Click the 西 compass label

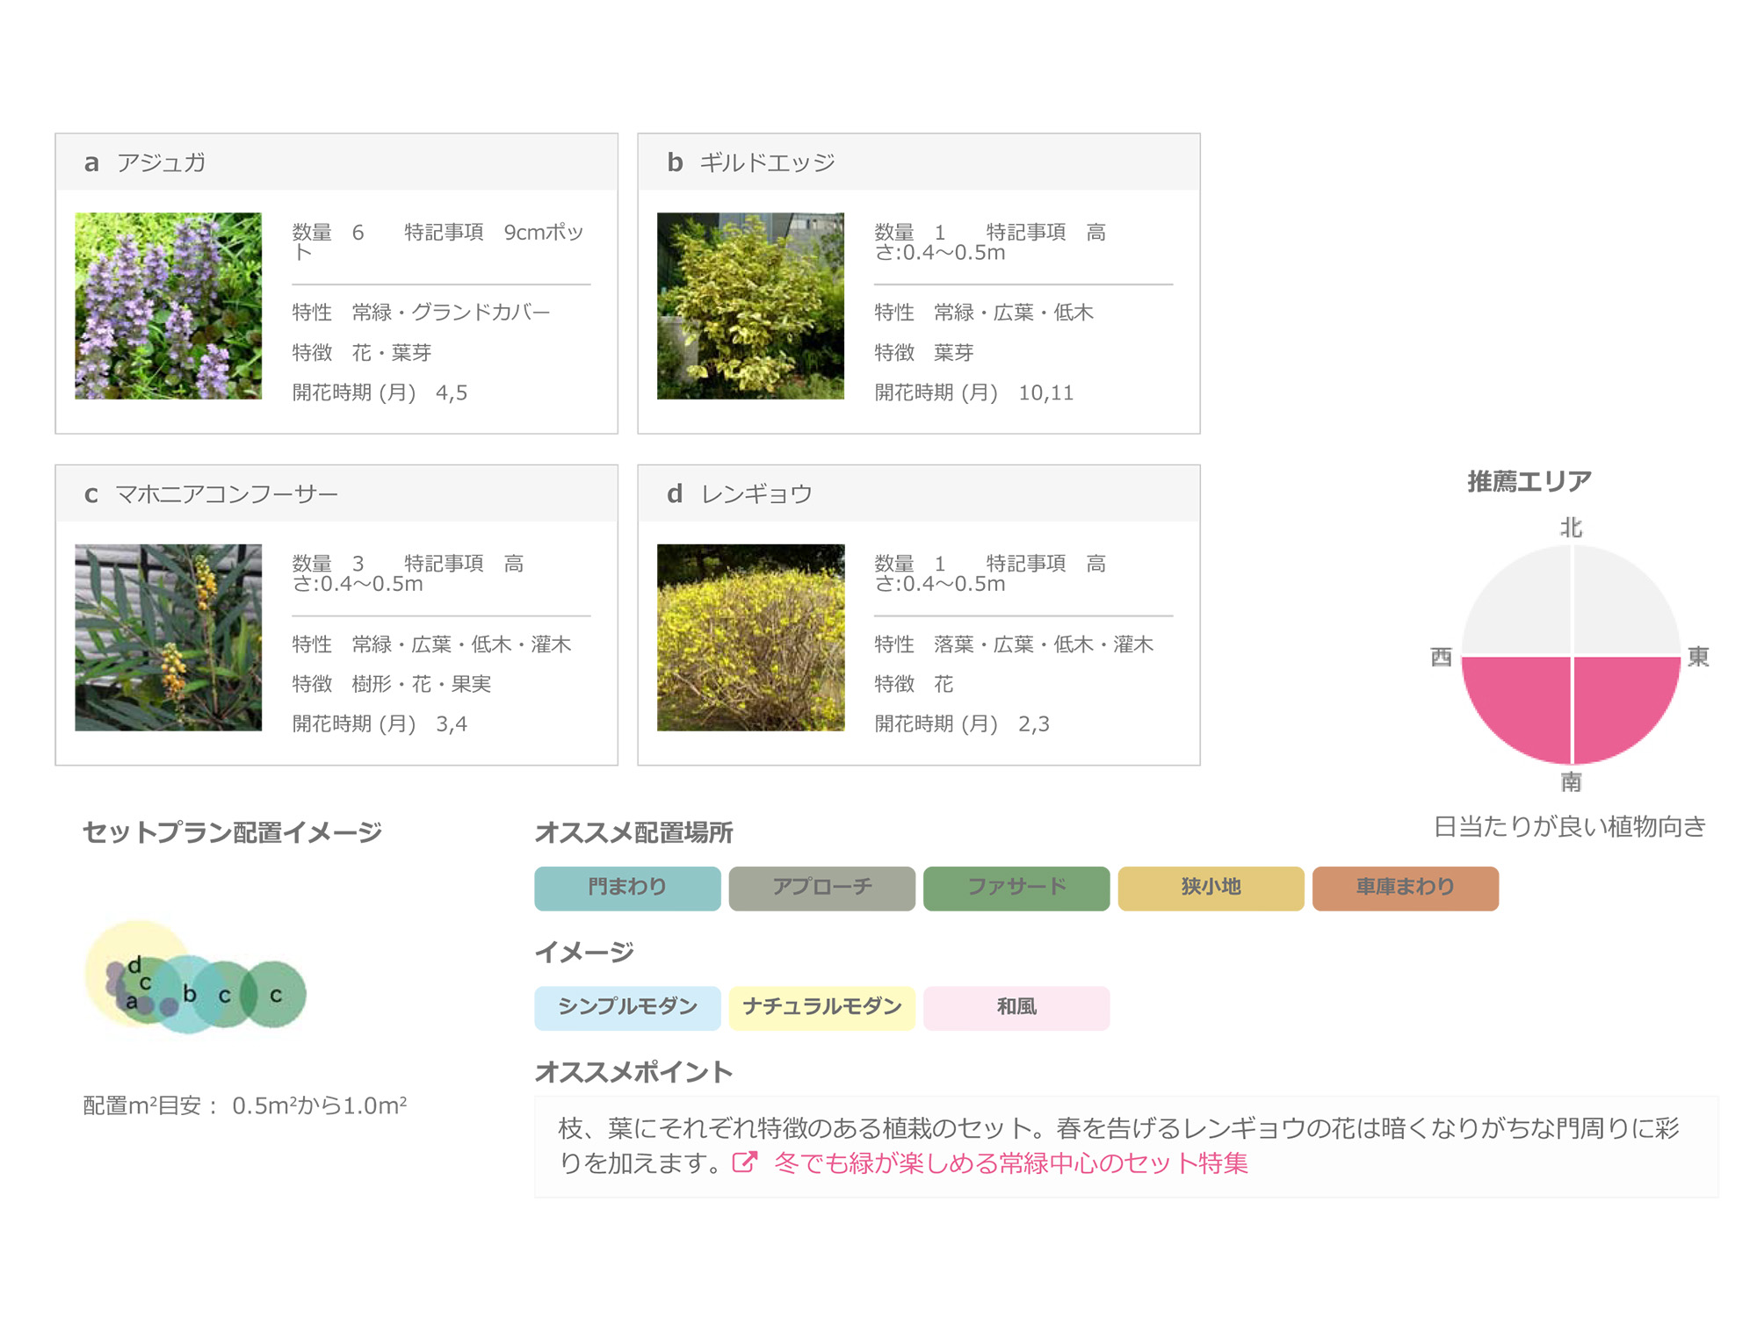tap(1441, 656)
